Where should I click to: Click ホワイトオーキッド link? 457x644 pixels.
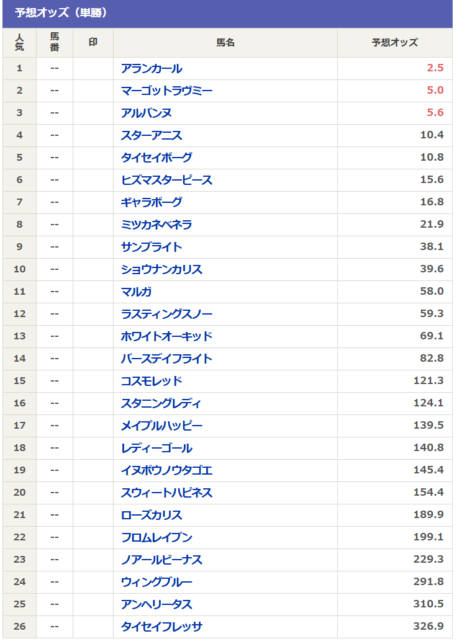point(166,336)
